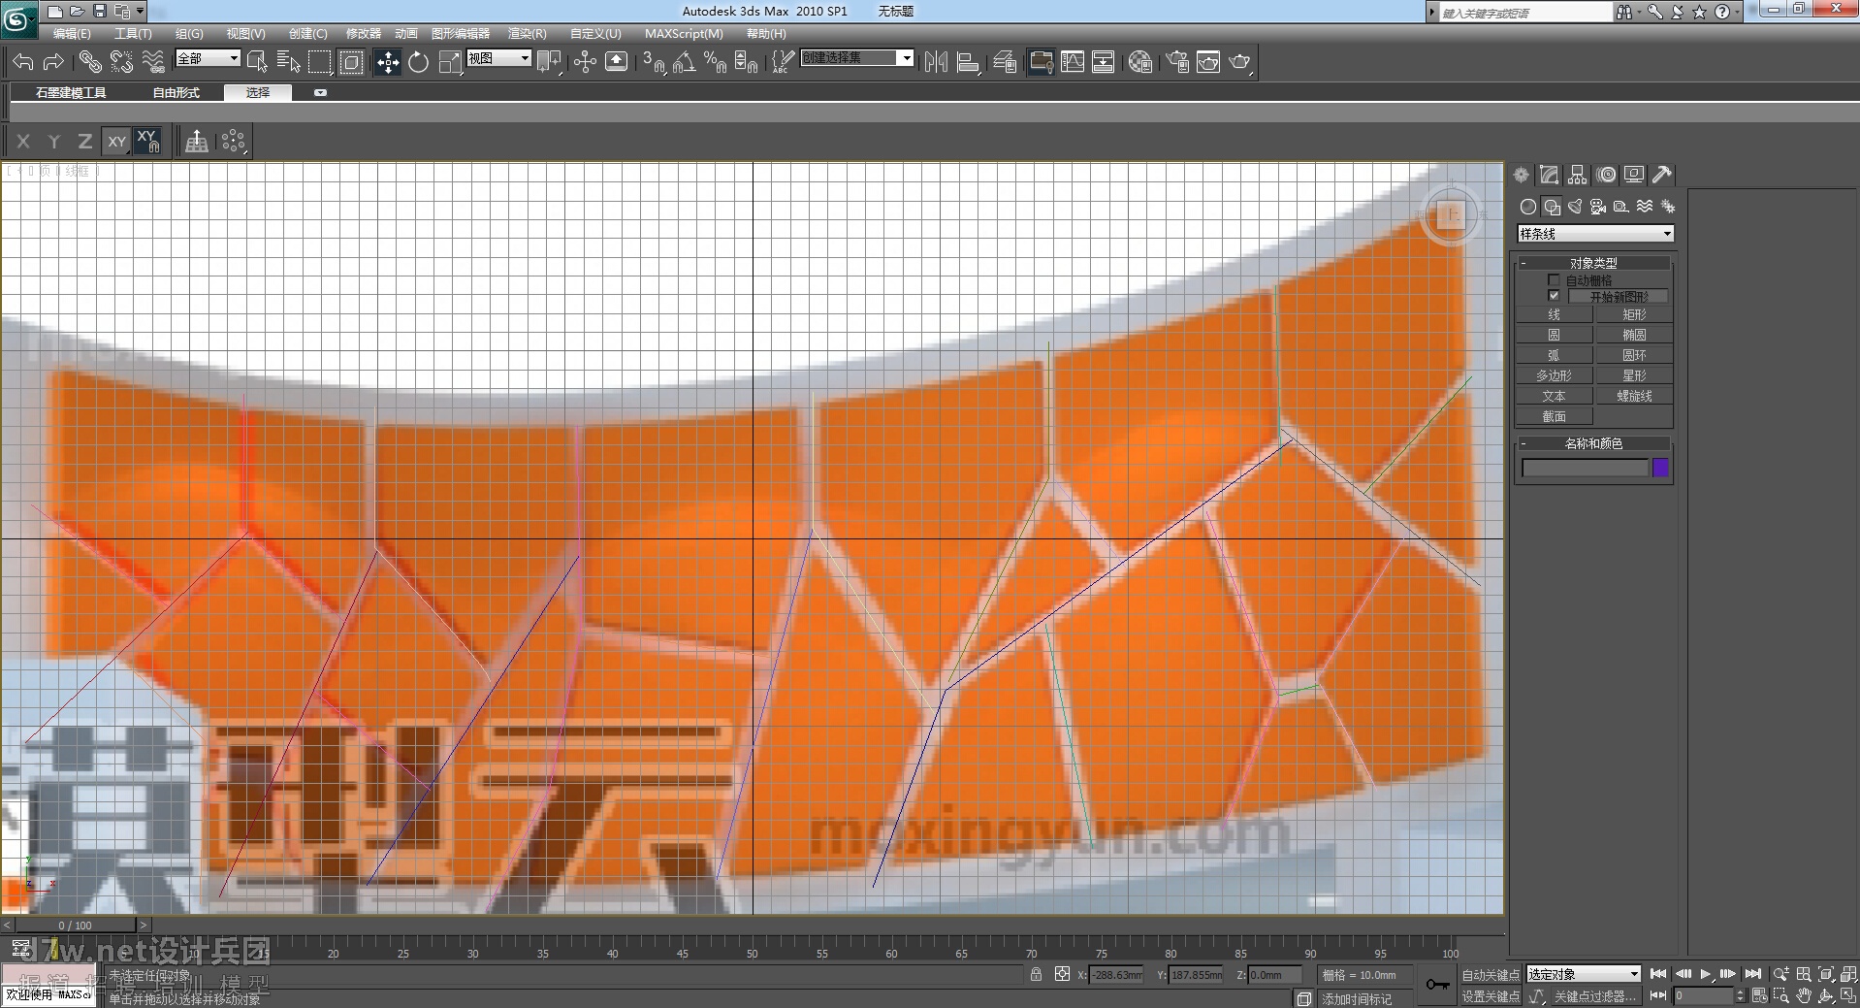Open Curve Editor from toolbar

click(x=1073, y=62)
